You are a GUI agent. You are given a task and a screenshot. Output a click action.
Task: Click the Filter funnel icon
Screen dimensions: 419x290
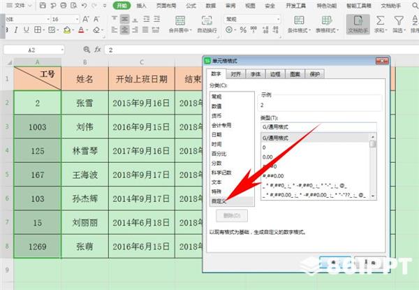[399, 20]
